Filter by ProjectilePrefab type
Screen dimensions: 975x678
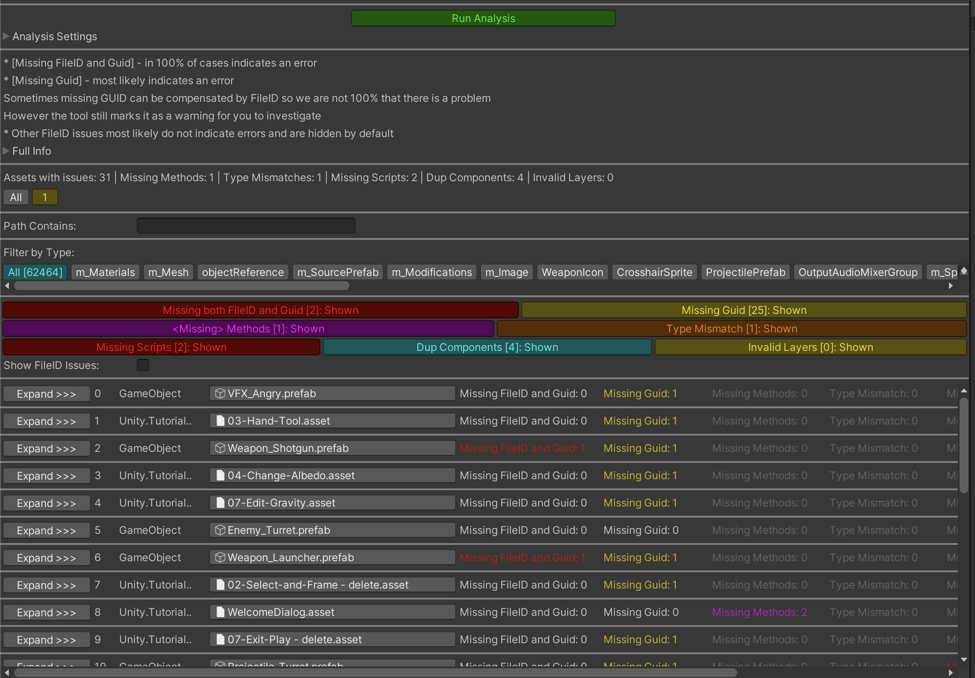tap(746, 272)
